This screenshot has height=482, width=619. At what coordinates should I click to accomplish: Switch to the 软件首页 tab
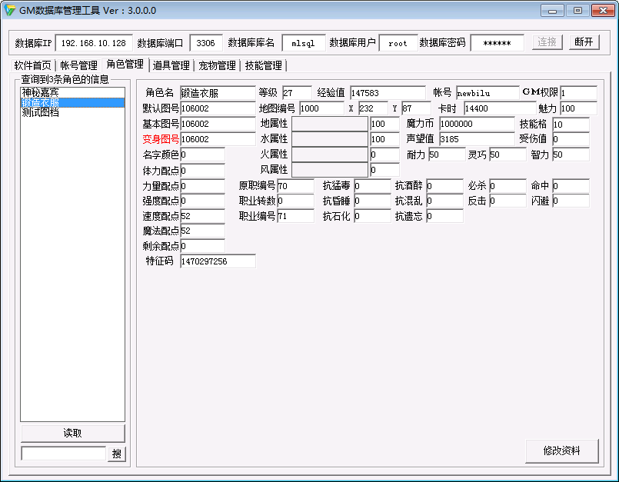(x=33, y=65)
